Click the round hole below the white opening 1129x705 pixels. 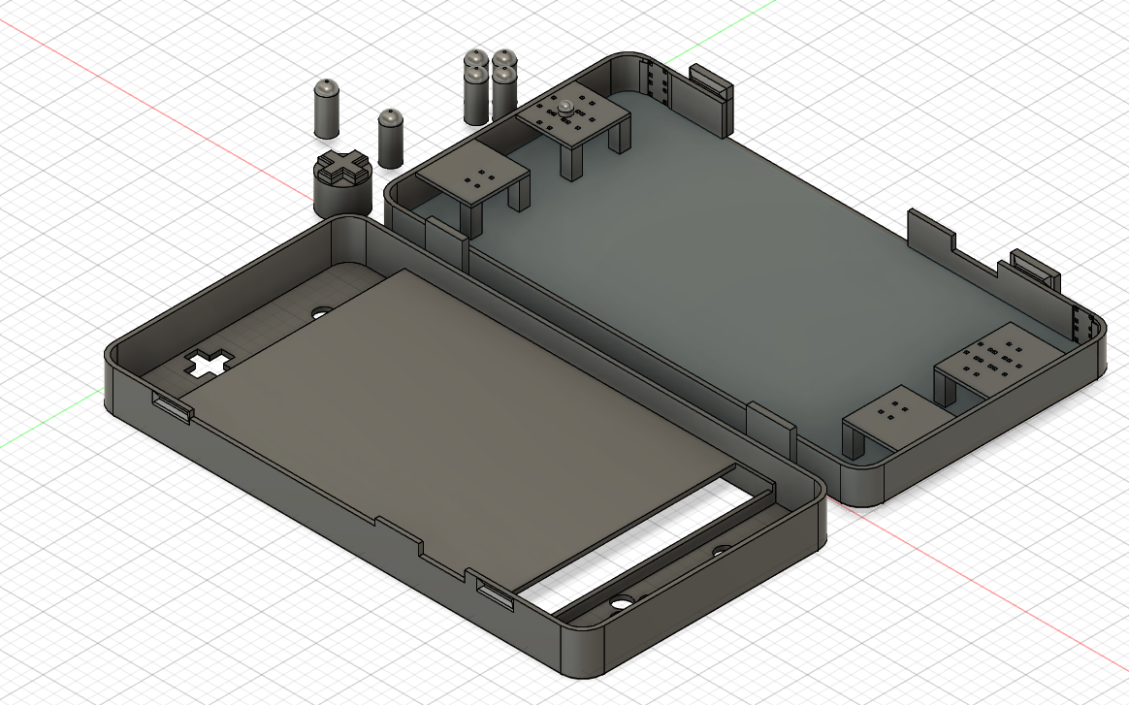tap(618, 601)
